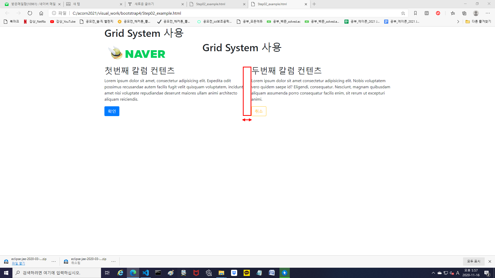Open the browser profile avatar
The width and height of the screenshot is (495, 278).
coord(476,13)
